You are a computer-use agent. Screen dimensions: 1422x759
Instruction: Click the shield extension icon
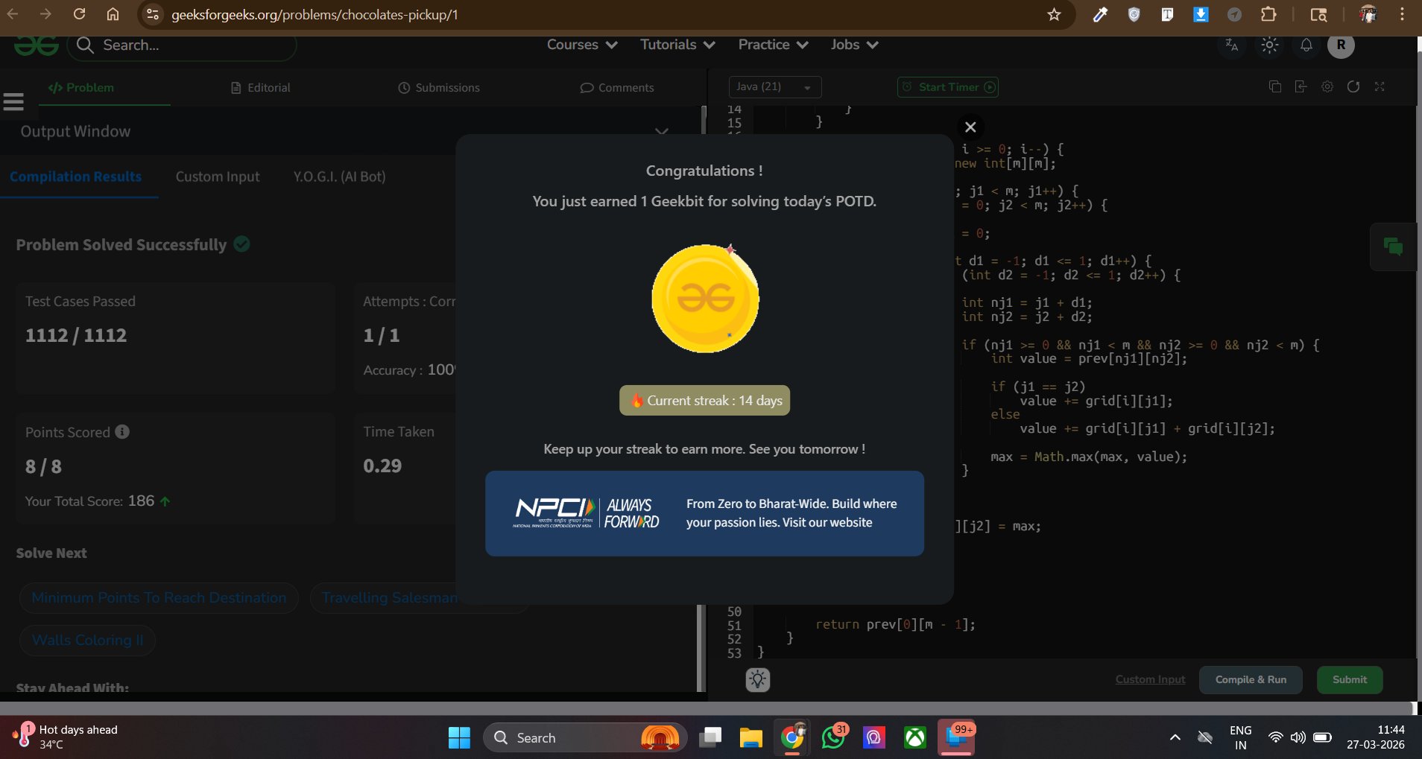coord(1134,15)
